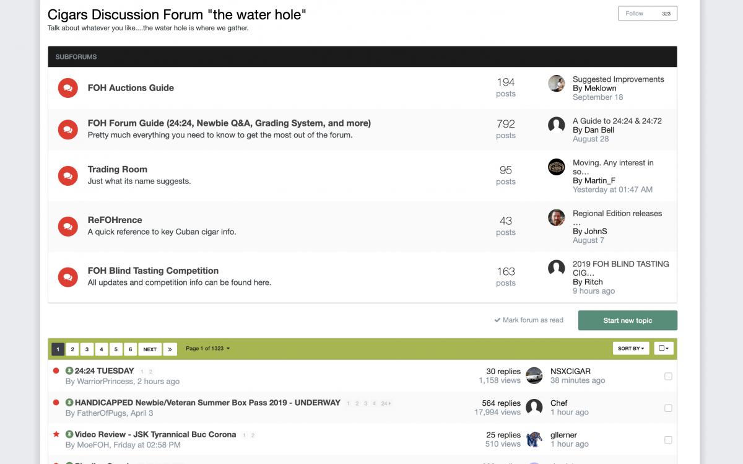Open the select-all checkbox dropdown in toolbar
743x464 pixels.
coord(664,349)
